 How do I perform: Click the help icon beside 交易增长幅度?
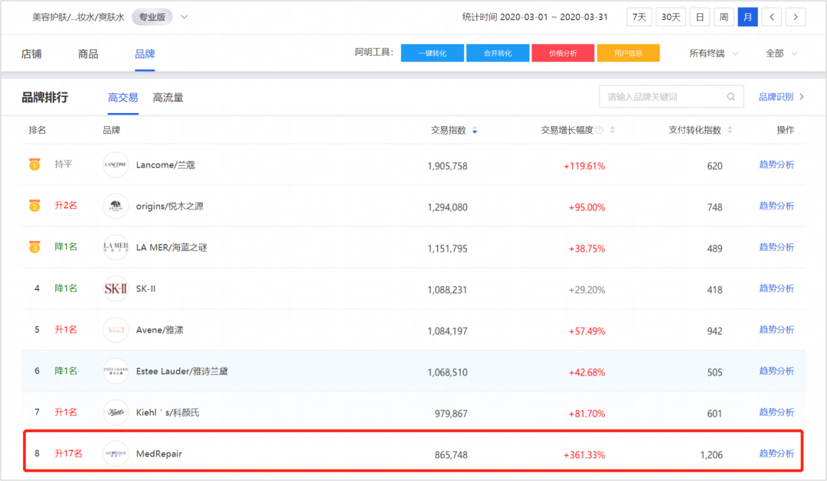(600, 131)
